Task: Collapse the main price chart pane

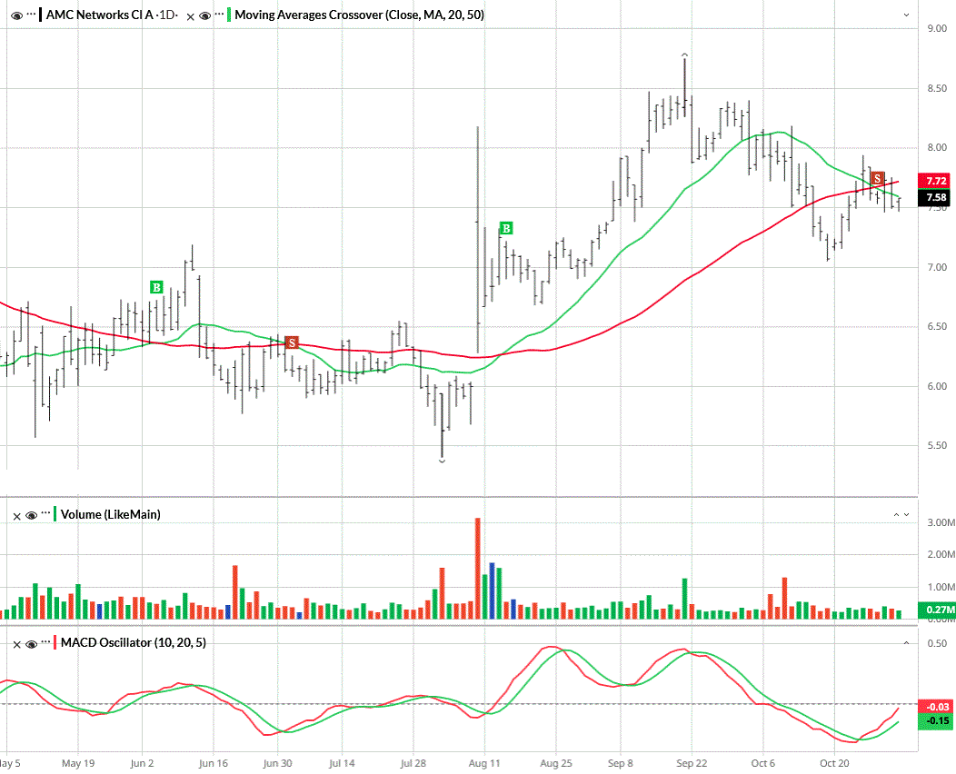Action: tap(905, 15)
